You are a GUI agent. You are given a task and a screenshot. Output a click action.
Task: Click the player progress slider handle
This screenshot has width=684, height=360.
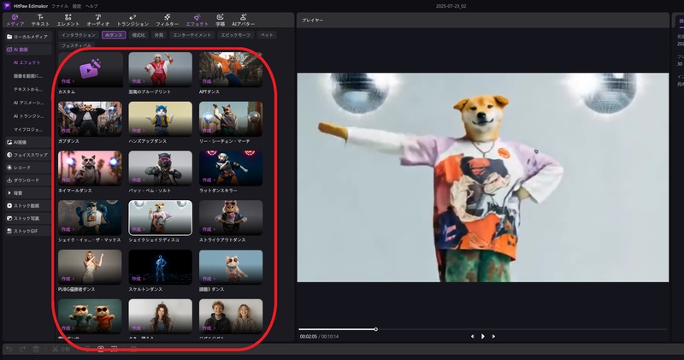tap(375, 329)
